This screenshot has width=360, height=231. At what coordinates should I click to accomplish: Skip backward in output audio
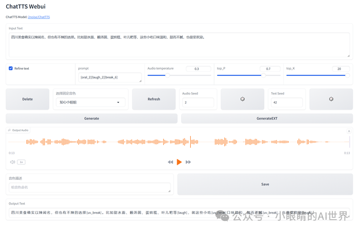[x=170, y=162]
